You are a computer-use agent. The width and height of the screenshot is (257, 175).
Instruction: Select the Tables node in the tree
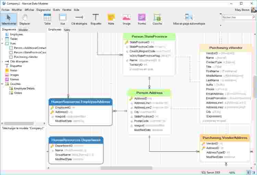click(14, 39)
